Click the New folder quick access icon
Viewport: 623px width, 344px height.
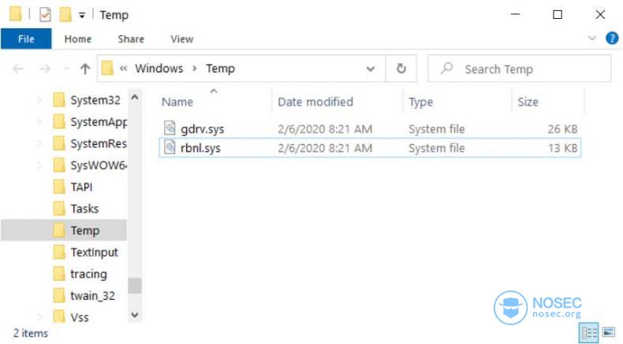pyautogui.click(x=65, y=15)
